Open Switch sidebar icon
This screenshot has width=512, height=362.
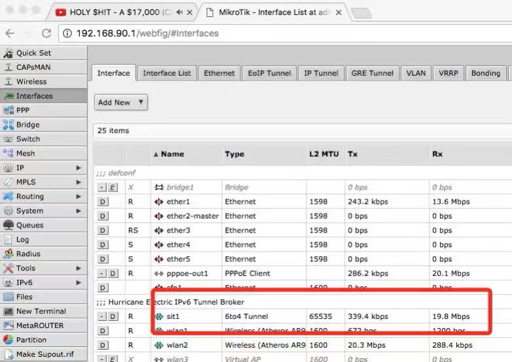(8, 139)
